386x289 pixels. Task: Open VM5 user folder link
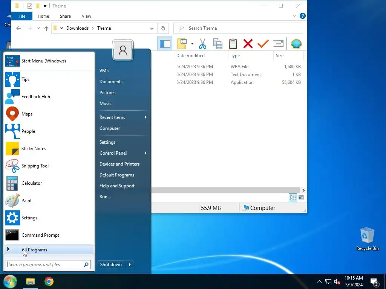[104, 71]
